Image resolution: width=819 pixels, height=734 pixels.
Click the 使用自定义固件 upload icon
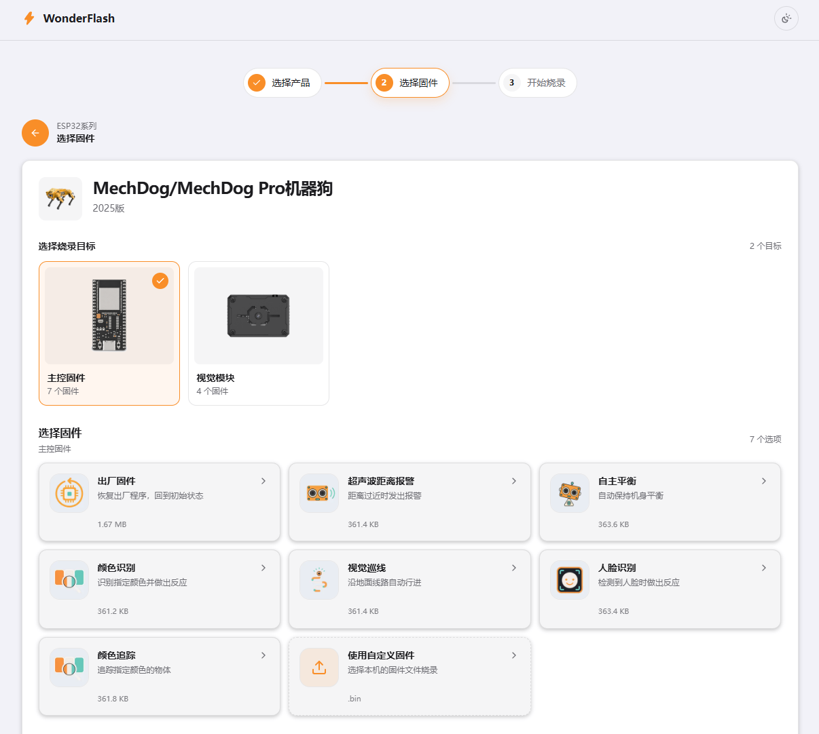[x=319, y=668]
